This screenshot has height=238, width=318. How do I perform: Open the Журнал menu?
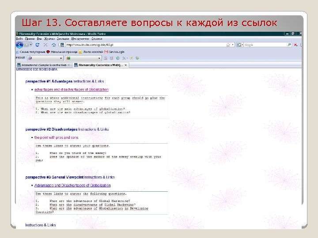pyautogui.click(x=49, y=39)
